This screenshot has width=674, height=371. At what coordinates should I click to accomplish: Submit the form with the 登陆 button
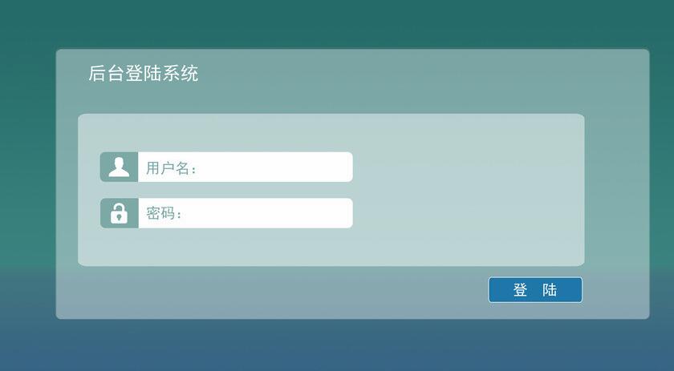tap(535, 290)
